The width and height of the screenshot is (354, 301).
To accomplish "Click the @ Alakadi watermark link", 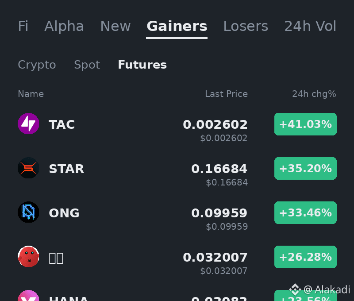I will (x=327, y=289).
